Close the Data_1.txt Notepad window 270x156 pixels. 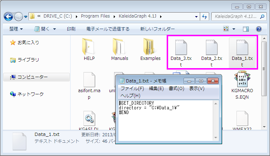tap(213, 81)
